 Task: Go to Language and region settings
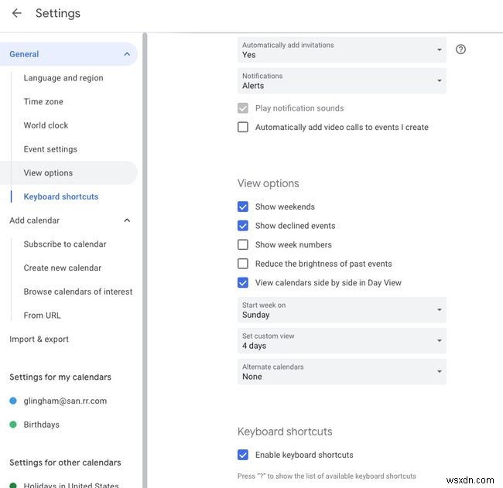63,78
